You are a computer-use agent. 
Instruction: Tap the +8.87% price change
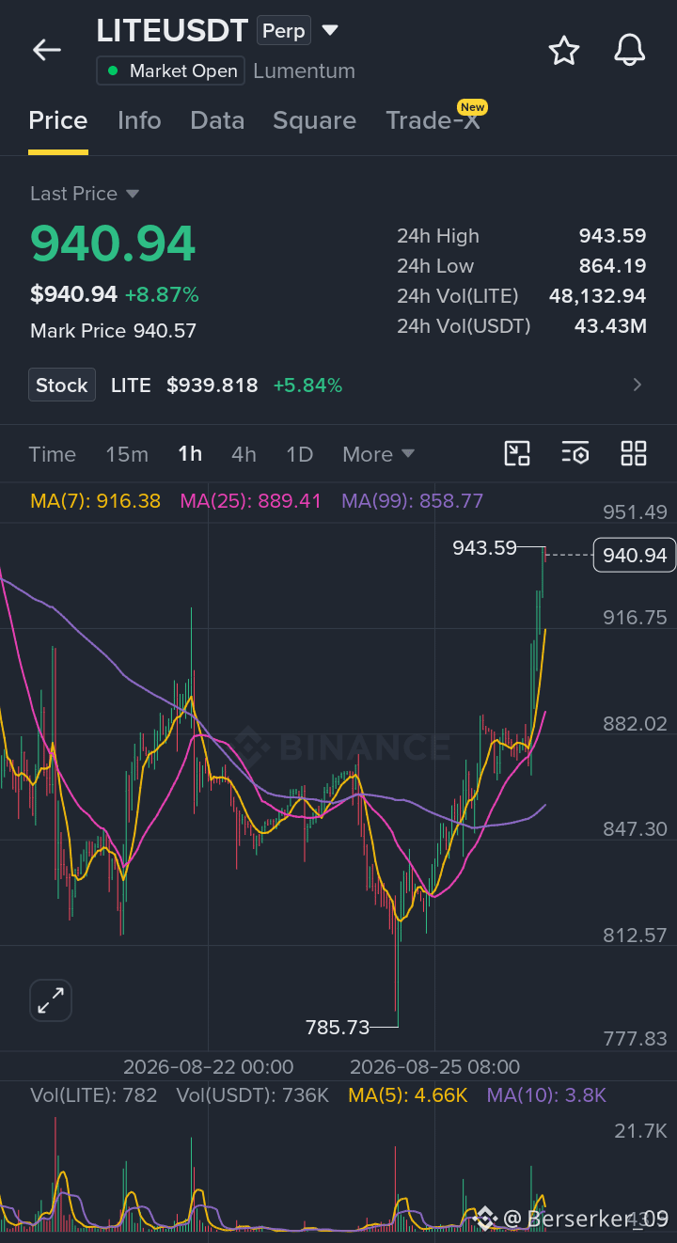163,295
